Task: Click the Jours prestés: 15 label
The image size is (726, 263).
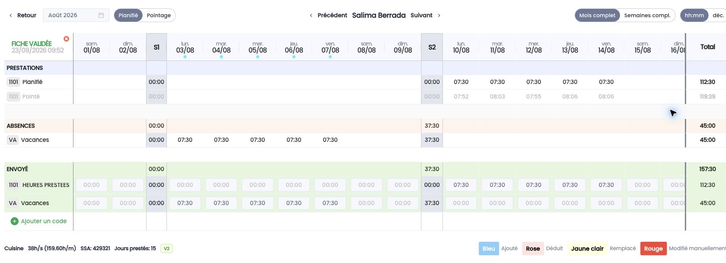Action: [x=135, y=248]
